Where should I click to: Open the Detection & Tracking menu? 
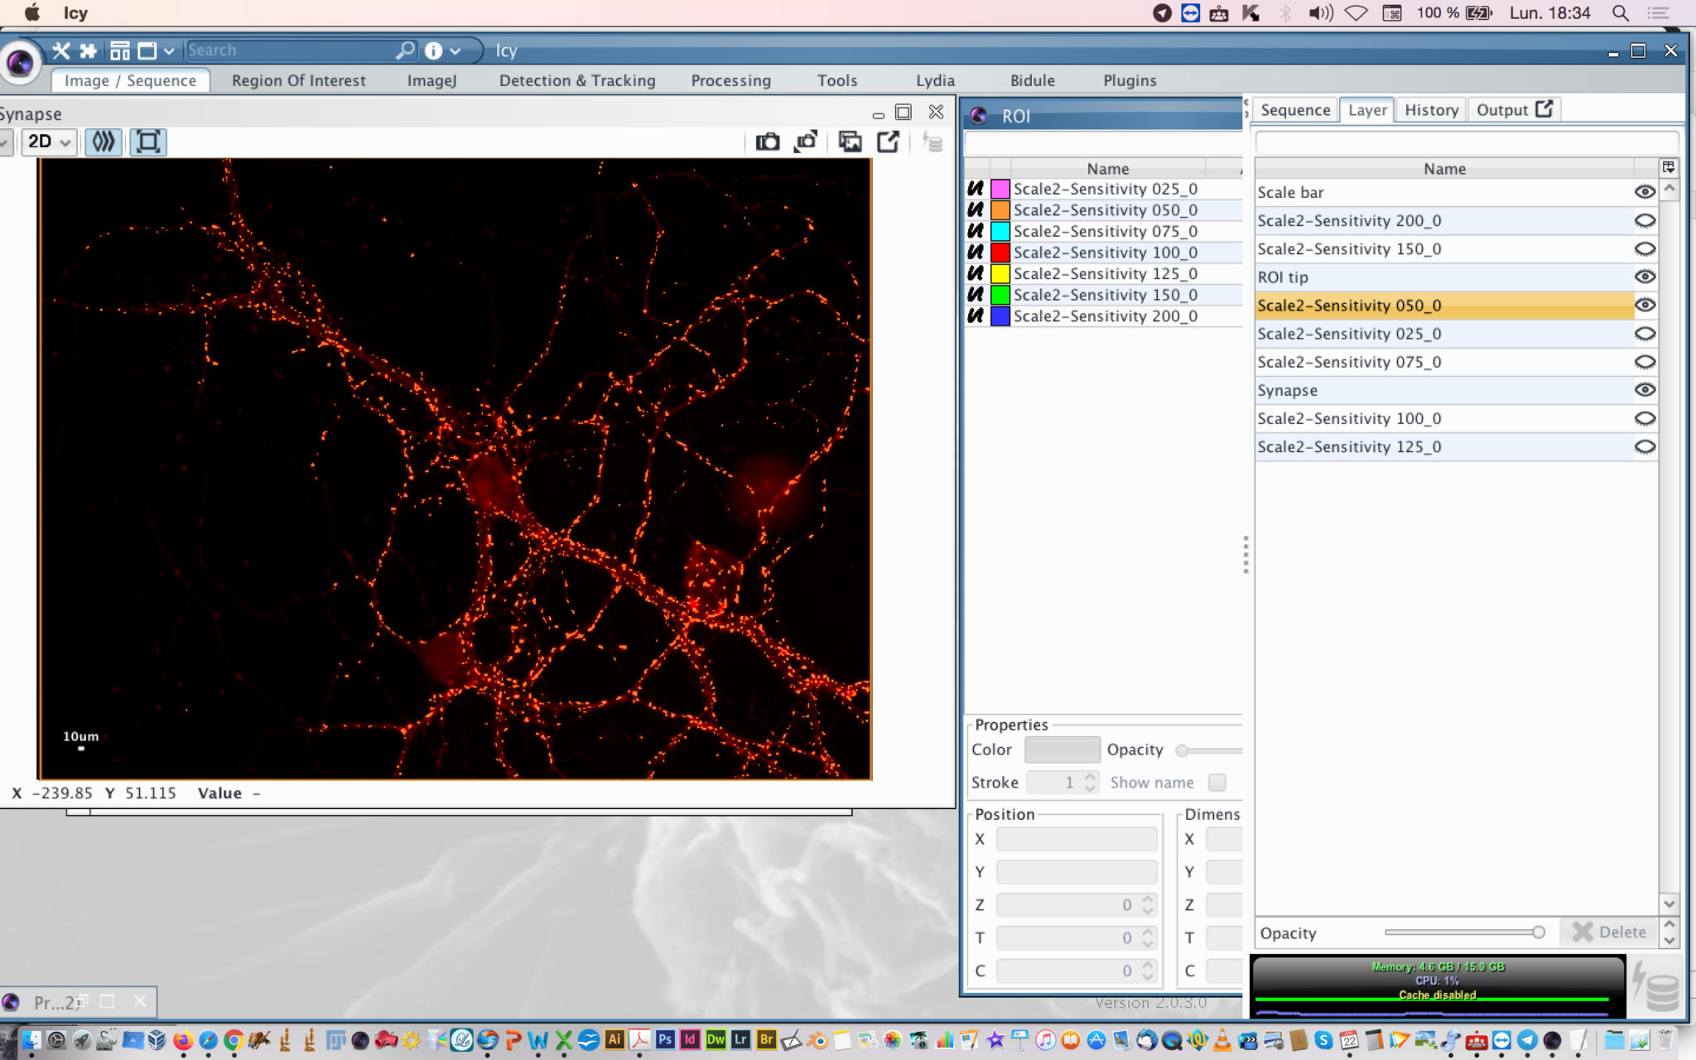pos(577,80)
